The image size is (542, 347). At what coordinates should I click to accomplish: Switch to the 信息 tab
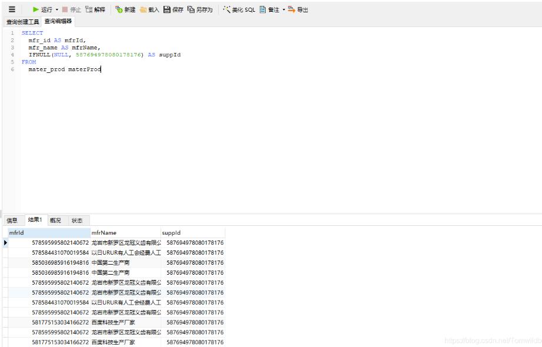[x=11, y=221]
